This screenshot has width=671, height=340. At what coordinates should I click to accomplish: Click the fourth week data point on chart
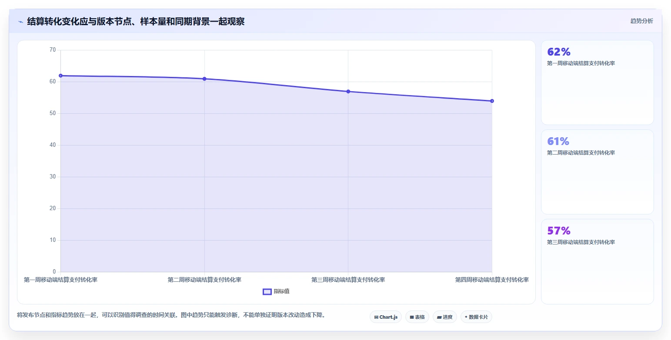[492, 101]
